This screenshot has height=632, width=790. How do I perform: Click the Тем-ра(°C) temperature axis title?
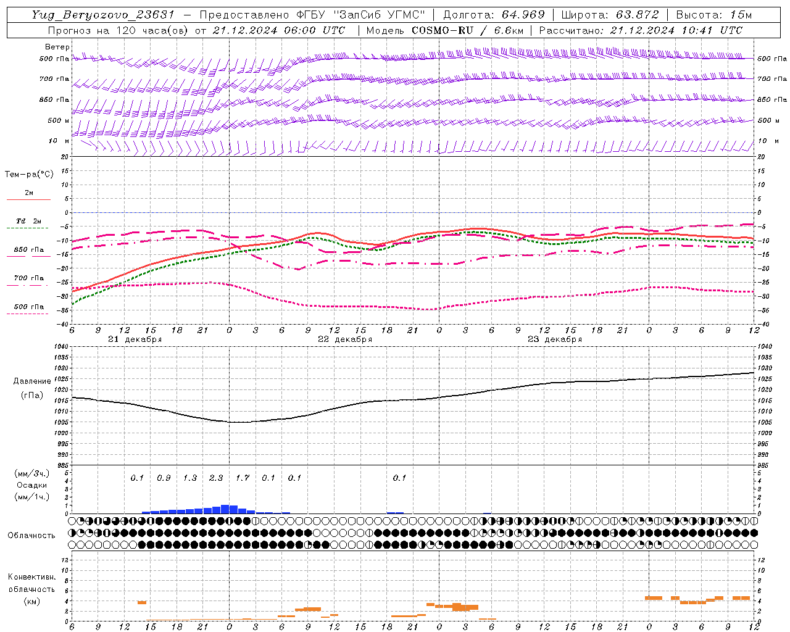[x=29, y=175]
